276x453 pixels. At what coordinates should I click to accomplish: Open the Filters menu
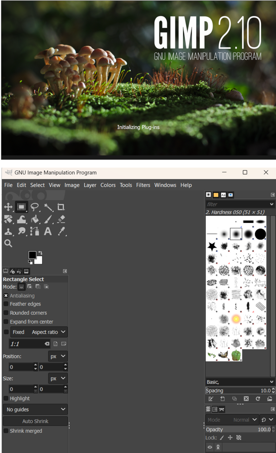[143, 185]
